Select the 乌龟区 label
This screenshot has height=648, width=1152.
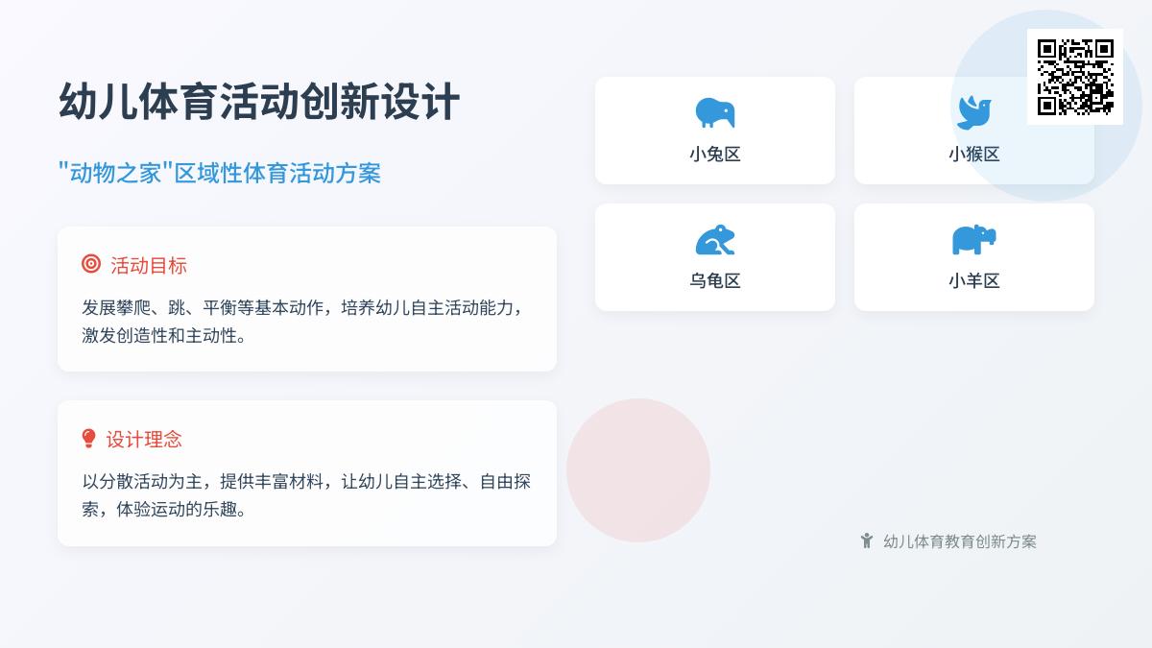pos(715,281)
